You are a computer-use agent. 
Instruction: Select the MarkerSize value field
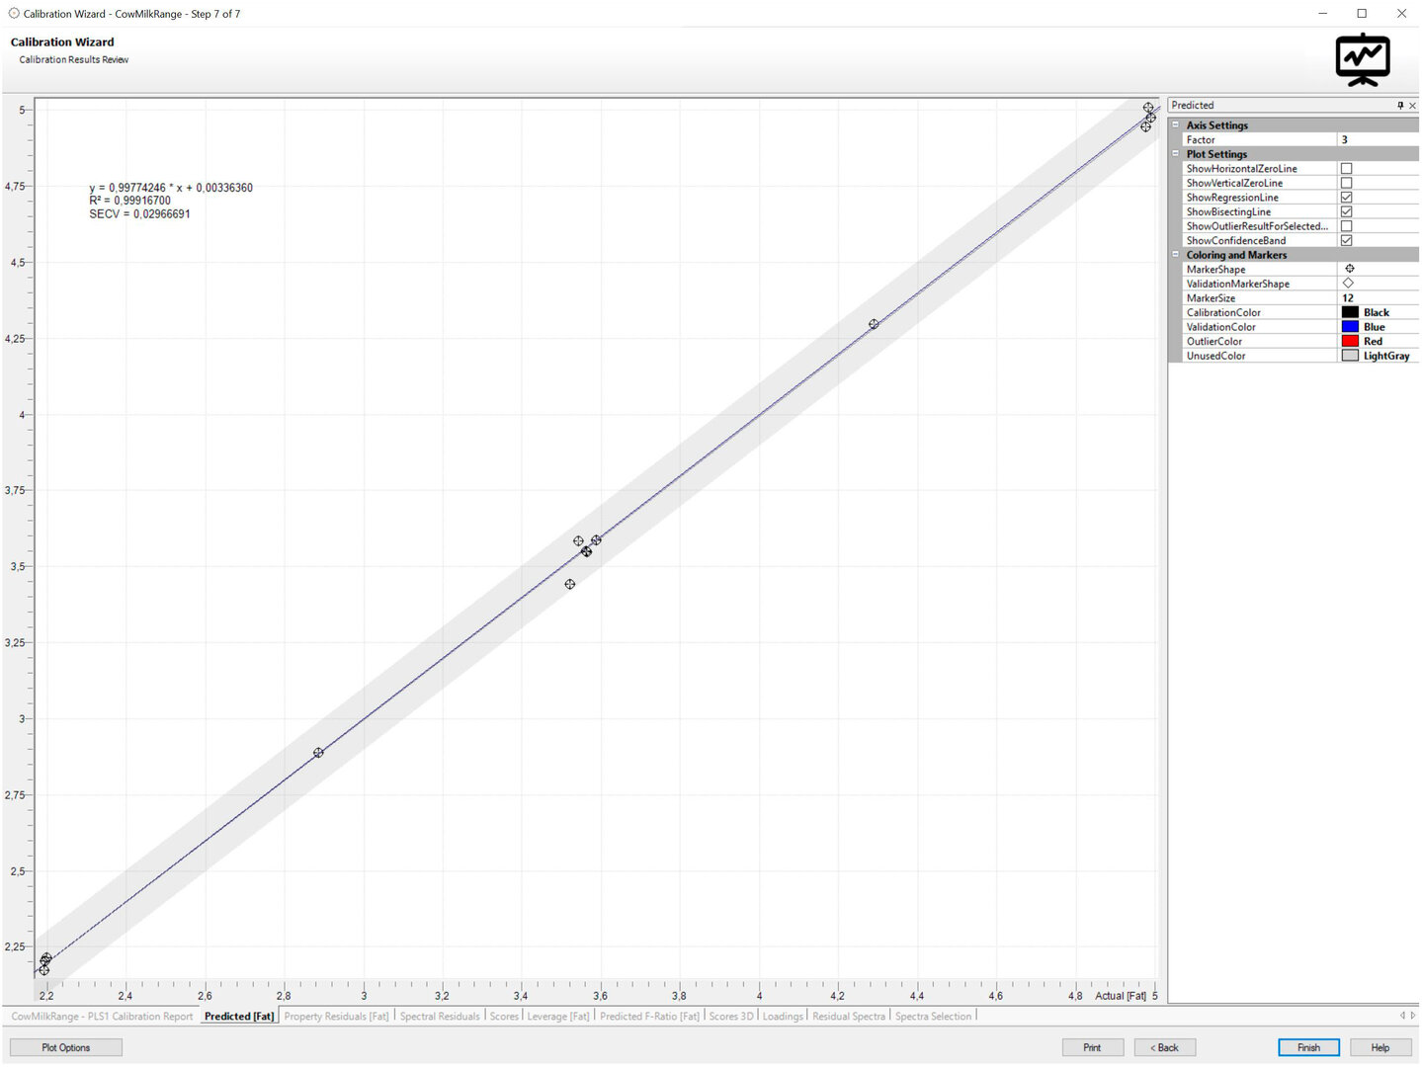pyautogui.click(x=1378, y=298)
